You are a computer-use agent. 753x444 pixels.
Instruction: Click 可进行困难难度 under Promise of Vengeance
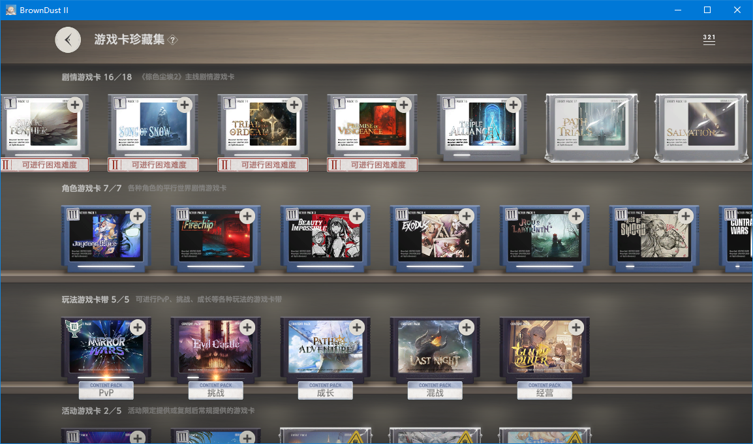[372, 165]
